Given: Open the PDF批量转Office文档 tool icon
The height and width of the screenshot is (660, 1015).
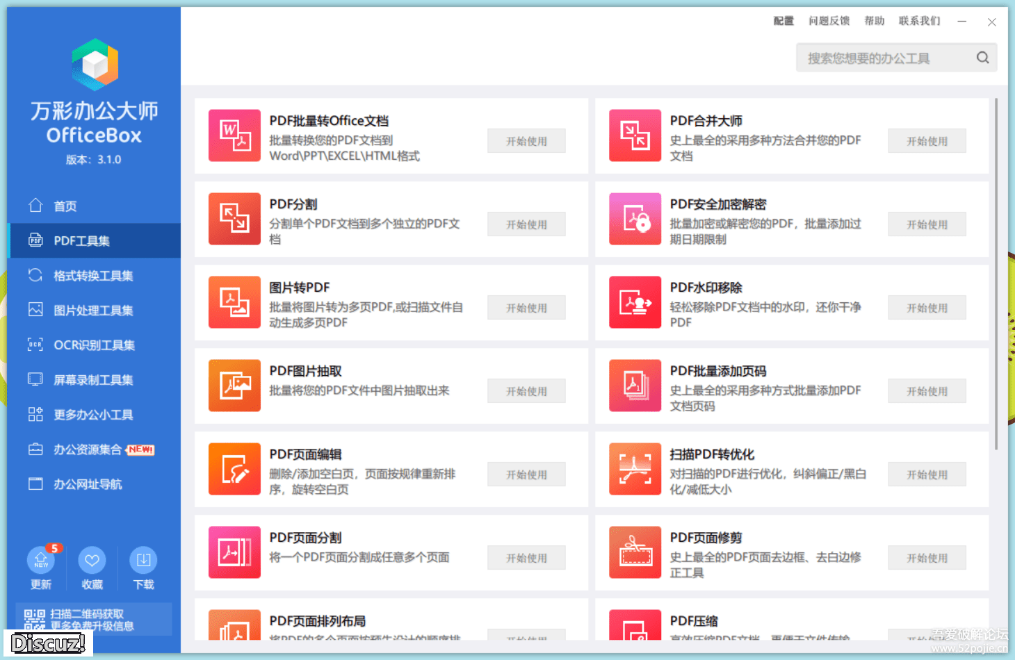Looking at the screenshot, I should point(234,135).
